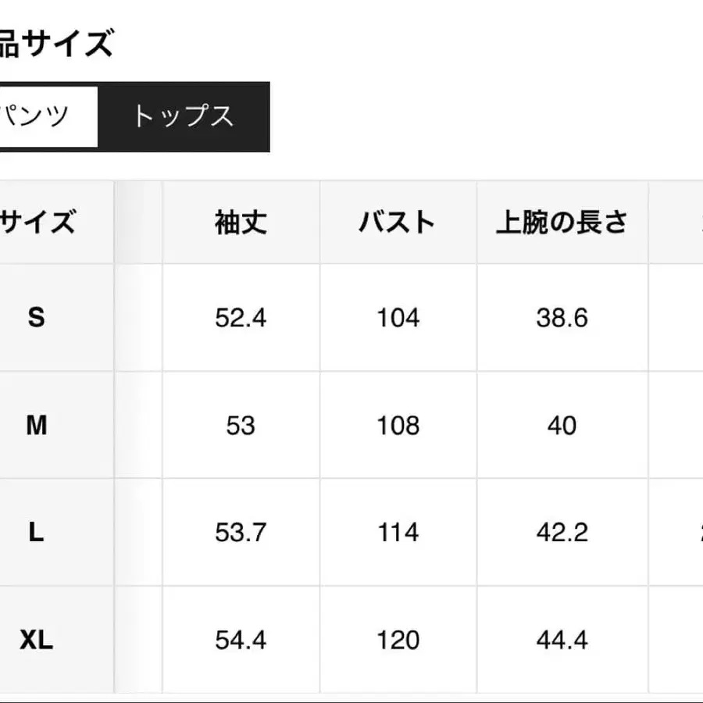This screenshot has width=703, height=703.
Task: Click the 44.4 upper arm value for XL
Action: click(561, 641)
